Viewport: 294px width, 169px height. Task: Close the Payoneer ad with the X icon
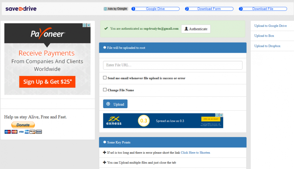click(89, 25)
